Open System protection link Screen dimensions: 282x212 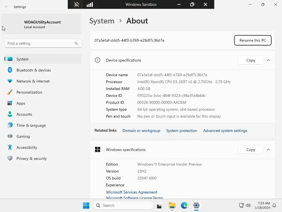[181, 131]
